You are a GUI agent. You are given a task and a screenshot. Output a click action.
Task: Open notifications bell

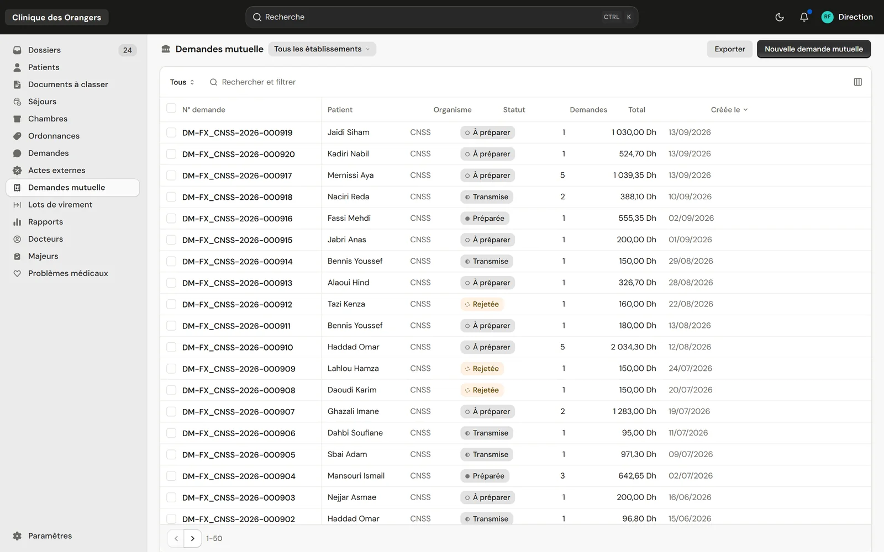pos(804,17)
